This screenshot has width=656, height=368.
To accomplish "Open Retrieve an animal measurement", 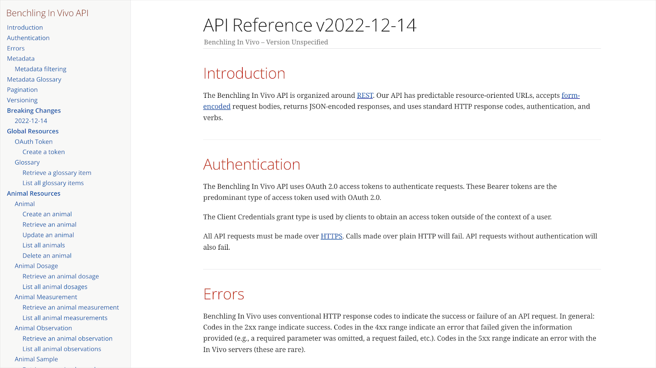I will [71, 307].
